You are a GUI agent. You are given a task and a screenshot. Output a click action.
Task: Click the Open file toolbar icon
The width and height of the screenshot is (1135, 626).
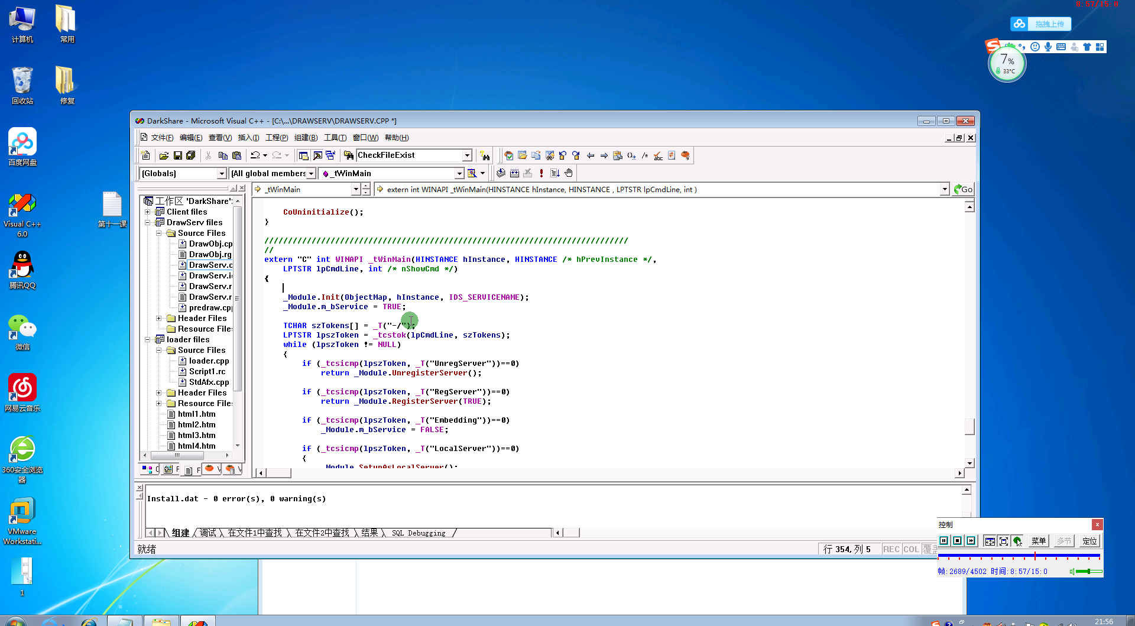(x=164, y=155)
